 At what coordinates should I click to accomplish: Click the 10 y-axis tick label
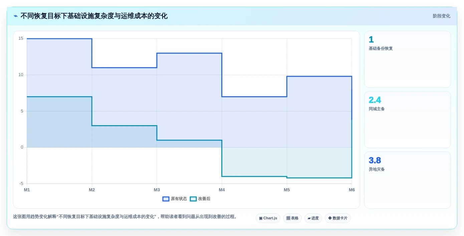click(21, 75)
